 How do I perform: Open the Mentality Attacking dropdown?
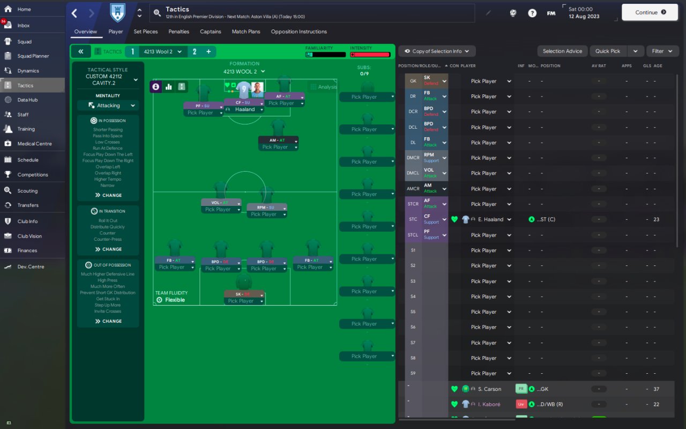click(x=108, y=106)
